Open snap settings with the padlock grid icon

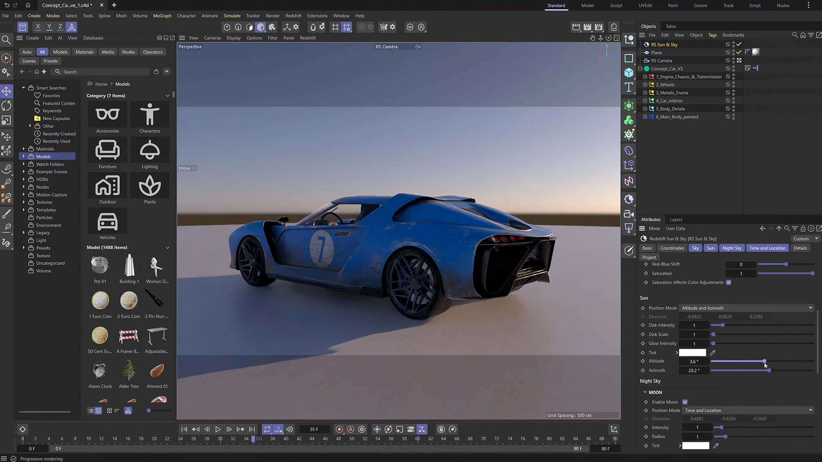(x=346, y=27)
